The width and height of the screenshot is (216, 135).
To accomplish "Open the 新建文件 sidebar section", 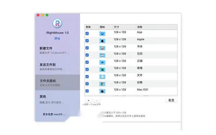I will [x=58, y=50].
